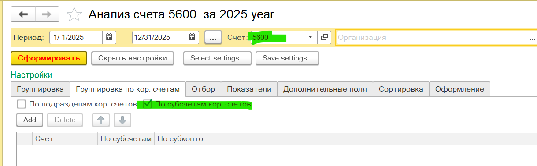The height and width of the screenshot is (166, 537).
Task: Add report to favorites with the star icon
Action: 74,15
